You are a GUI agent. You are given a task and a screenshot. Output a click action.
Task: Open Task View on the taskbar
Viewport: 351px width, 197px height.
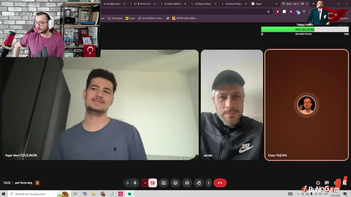pos(75,194)
